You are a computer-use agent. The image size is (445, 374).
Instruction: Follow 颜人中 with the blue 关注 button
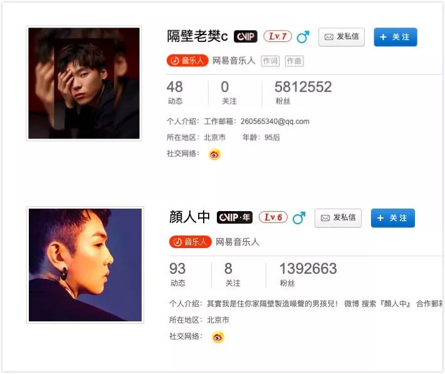pyautogui.click(x=393, y=218)
